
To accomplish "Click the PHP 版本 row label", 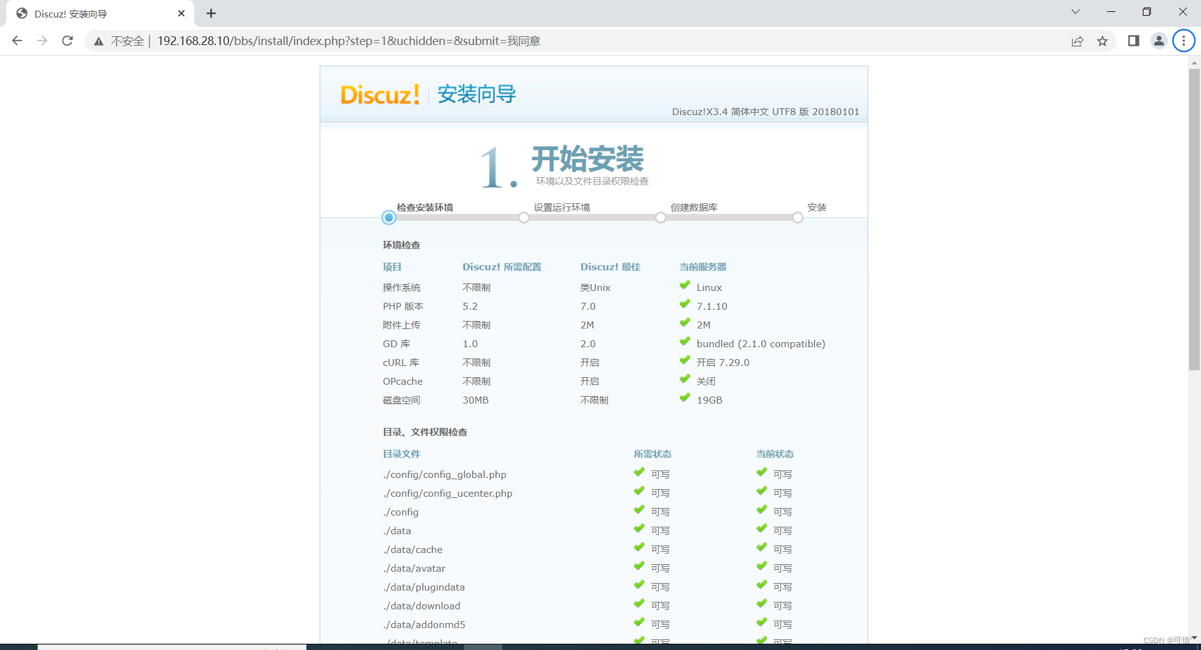I will click(x=403, y=307).
